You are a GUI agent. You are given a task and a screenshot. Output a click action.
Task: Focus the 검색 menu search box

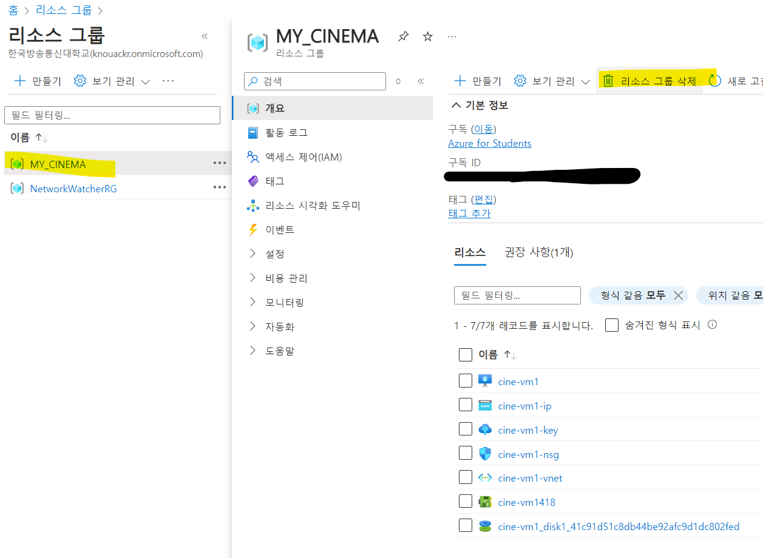tap(315, 81)
